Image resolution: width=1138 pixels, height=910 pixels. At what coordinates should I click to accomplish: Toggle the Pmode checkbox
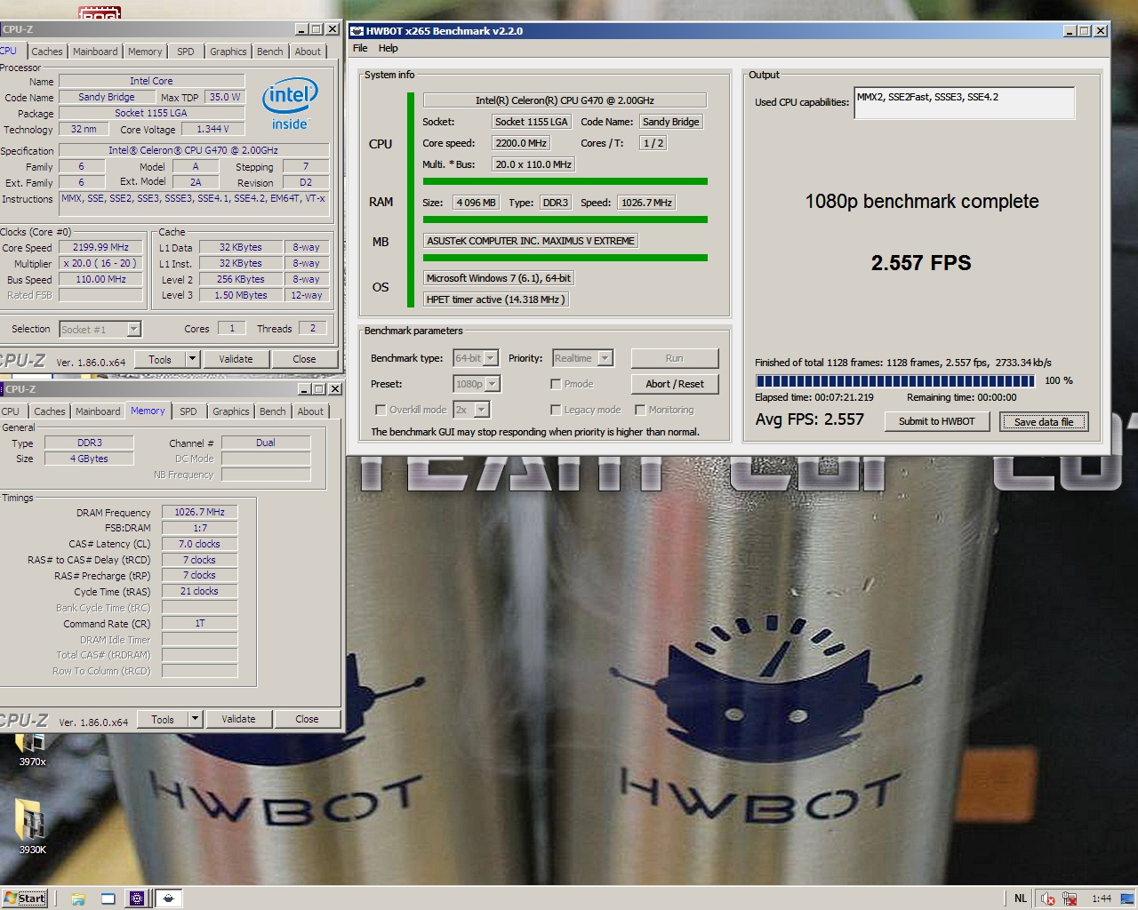click(x=556, y=384)
